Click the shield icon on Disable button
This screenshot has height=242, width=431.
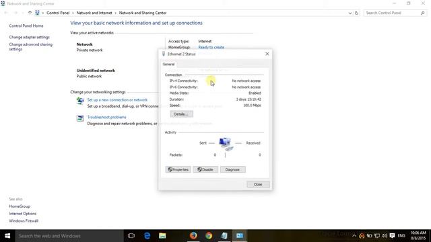(200, 169)
